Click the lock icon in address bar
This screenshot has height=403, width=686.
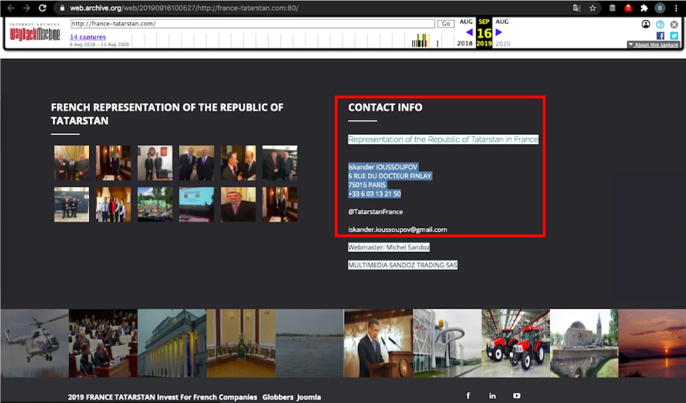point(62,8)
